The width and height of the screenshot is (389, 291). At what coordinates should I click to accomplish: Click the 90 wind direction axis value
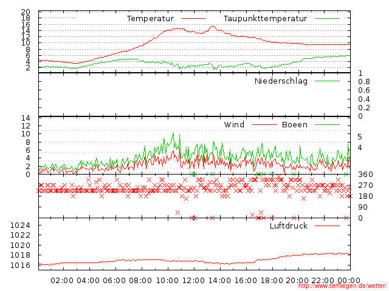pyautogui.click(x=363, y=207)
